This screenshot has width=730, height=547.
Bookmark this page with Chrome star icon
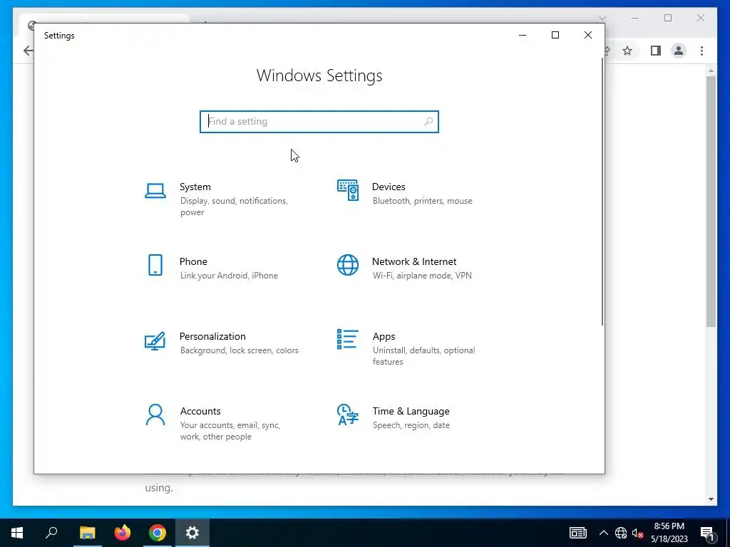pos(627,51)
